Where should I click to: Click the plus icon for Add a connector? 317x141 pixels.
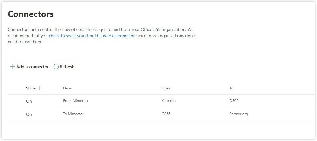point(13,67)
